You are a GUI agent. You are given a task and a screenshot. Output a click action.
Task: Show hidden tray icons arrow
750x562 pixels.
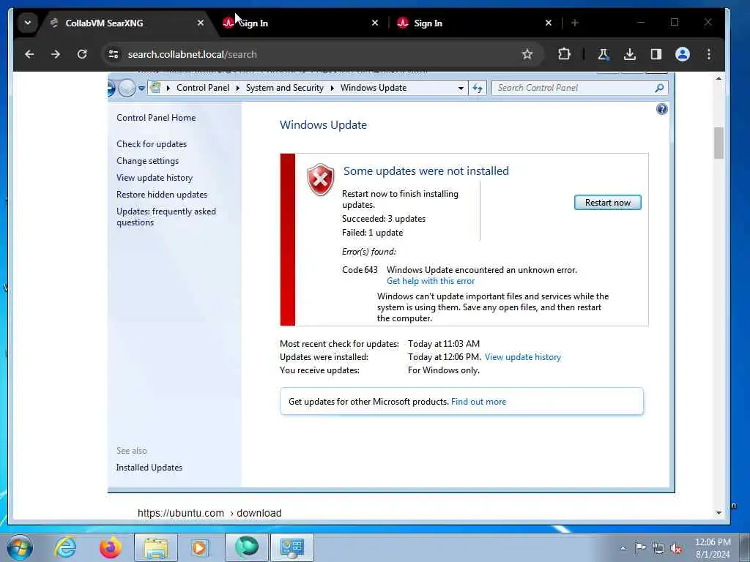[623, 548]
